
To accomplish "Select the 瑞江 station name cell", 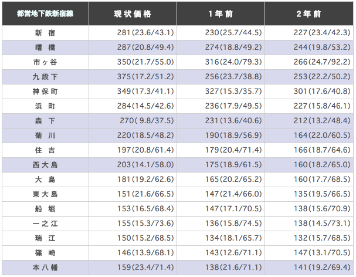I will pyautogui.click(x=45, y=238).
